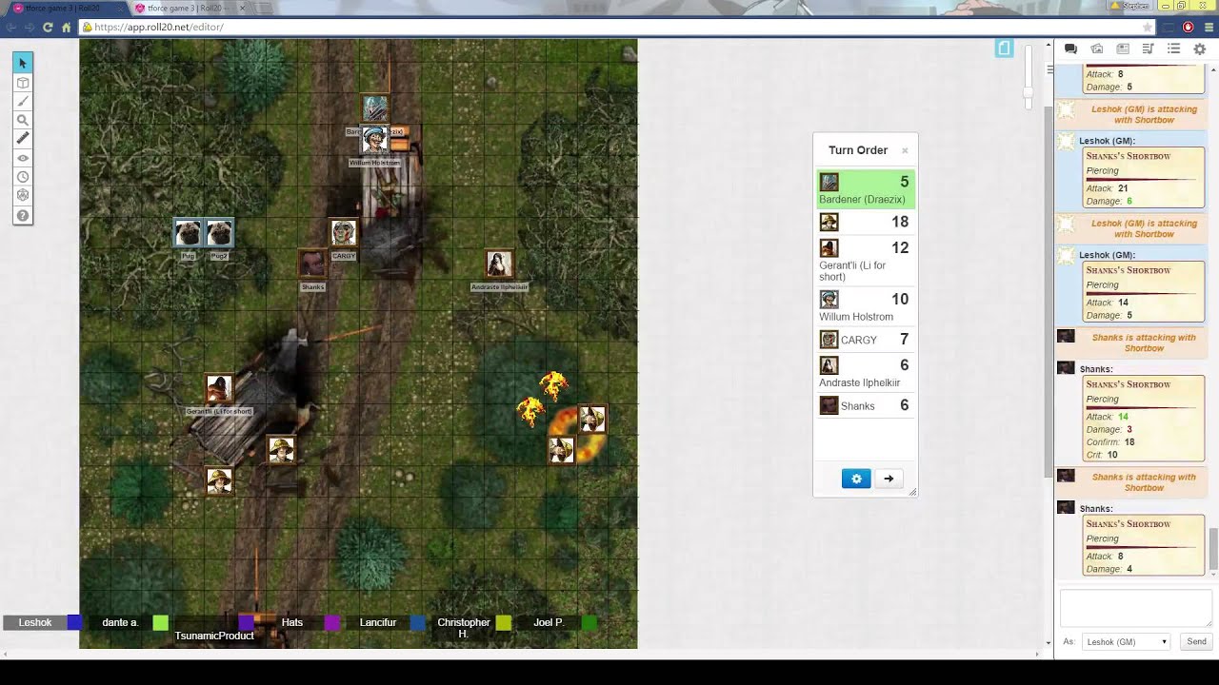1219x685 pixels.
Task: Click Hats' purple color swatch
Action: (x=331, y=622)
